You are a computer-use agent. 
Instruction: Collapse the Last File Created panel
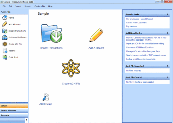168,77
